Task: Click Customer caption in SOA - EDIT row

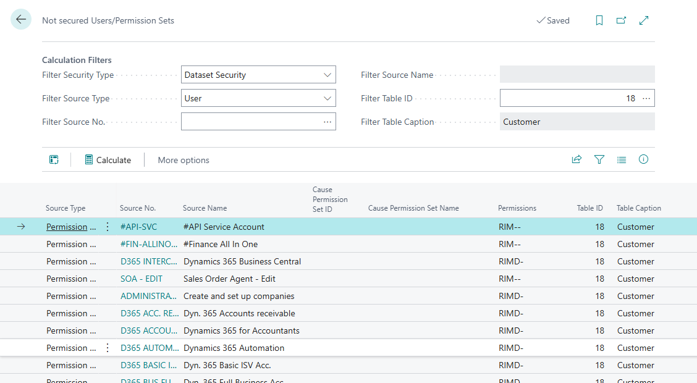Action: (636, 279)
